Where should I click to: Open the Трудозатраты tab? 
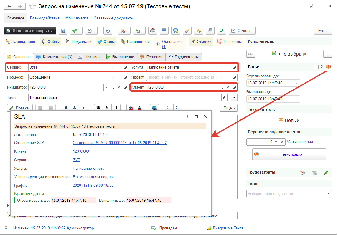coord(183,57)
